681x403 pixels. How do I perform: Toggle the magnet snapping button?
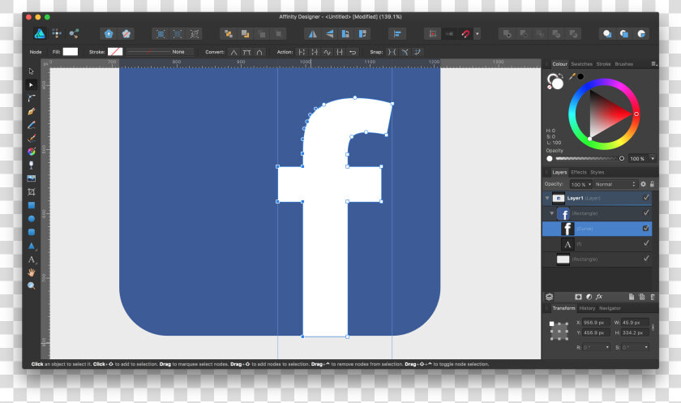coord(465,34)
